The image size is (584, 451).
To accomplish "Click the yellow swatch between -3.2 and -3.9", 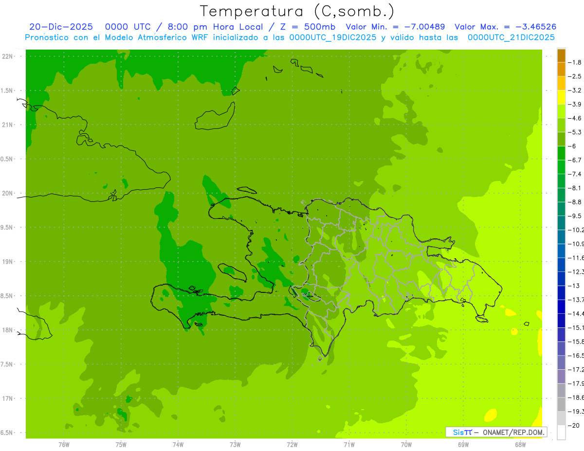I will pyautogui.click(x=561, y=97).
